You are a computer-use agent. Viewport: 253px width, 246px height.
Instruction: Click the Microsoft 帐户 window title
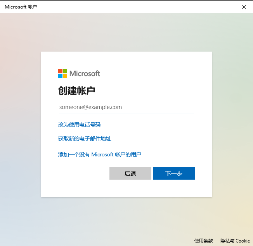(x=21, y=7)
